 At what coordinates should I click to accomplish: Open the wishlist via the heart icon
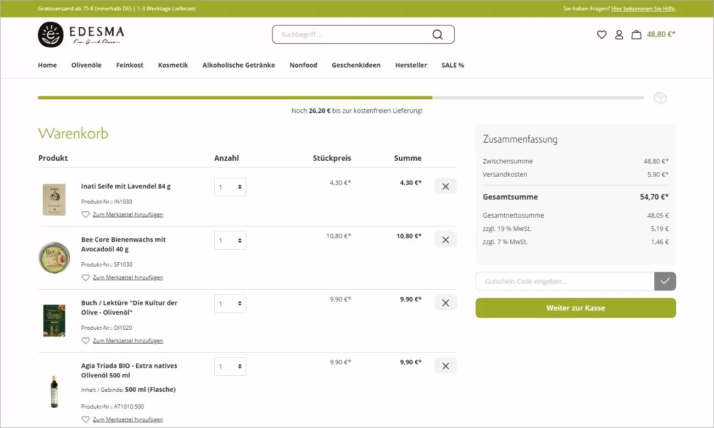(x=601, y=34)
